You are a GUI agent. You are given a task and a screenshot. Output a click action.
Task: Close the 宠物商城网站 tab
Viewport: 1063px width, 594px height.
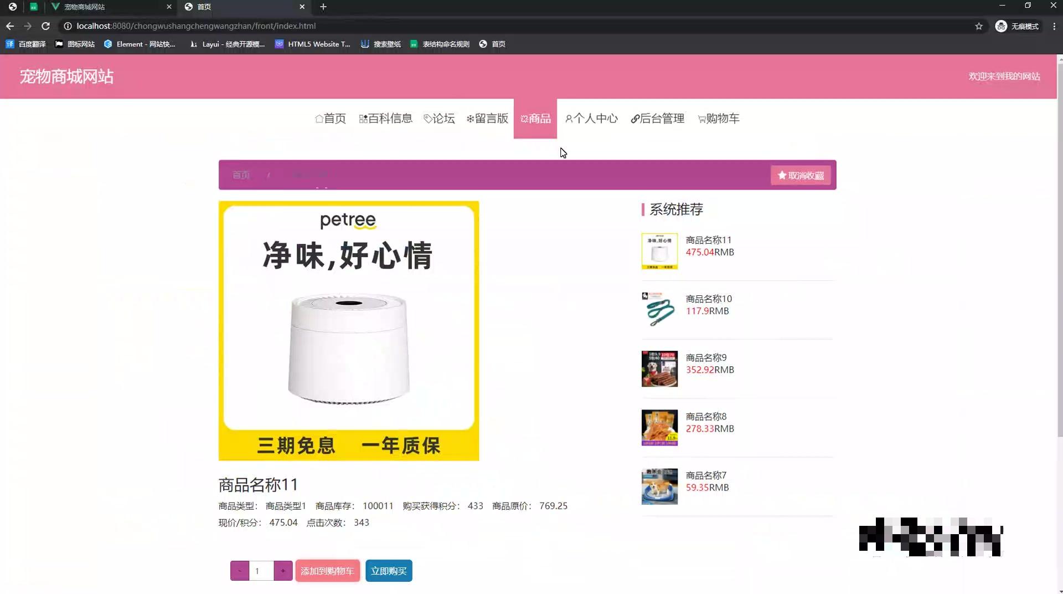point(169,7)
